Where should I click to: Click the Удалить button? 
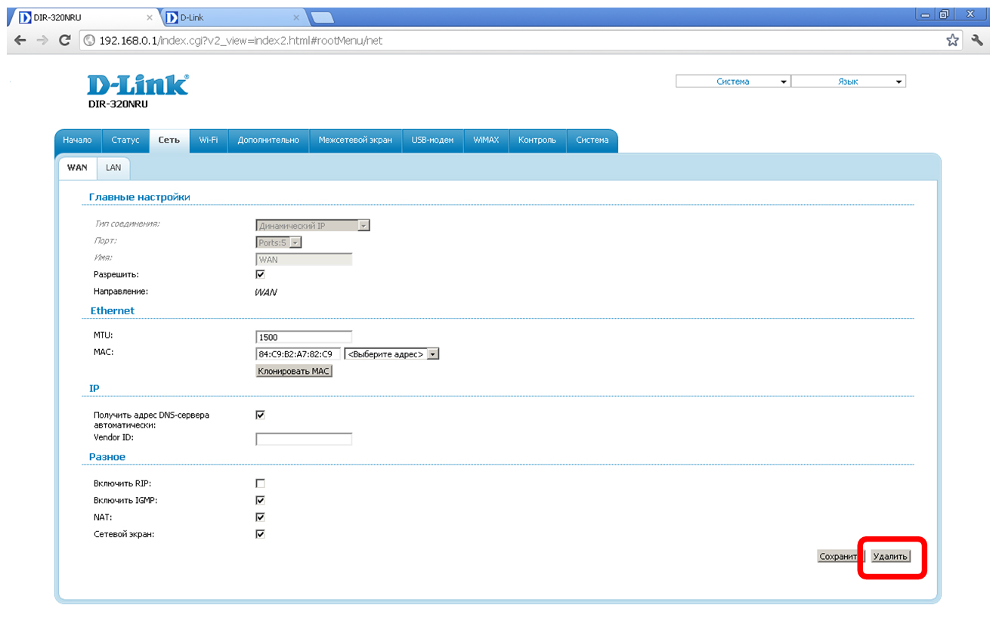(x=890, y=556)
